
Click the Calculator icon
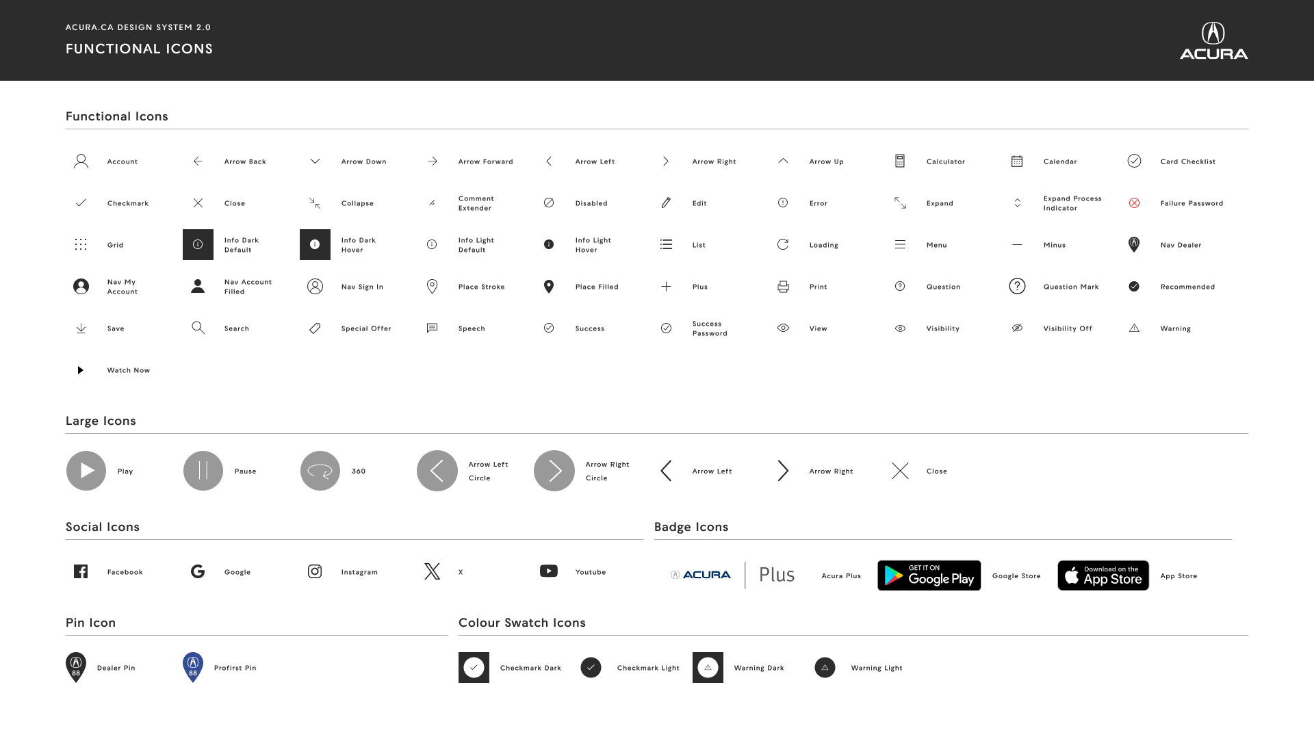click(x=900, y=161)
